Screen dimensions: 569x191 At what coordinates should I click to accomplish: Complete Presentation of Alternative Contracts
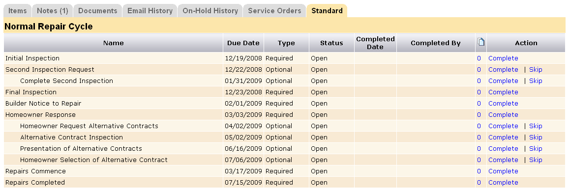pyautogui.click(x=503, y=149)
